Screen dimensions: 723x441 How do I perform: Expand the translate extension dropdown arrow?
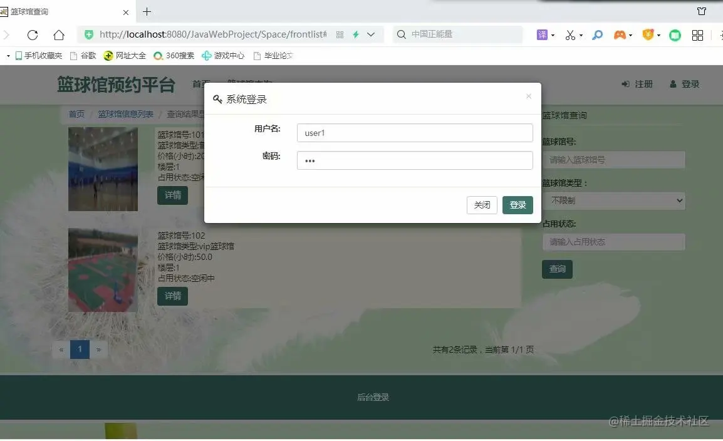tap(553, 36)
